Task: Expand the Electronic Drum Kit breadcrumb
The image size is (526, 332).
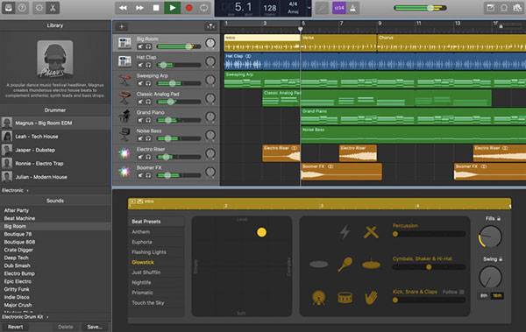Action: click(x=25, y=316)
